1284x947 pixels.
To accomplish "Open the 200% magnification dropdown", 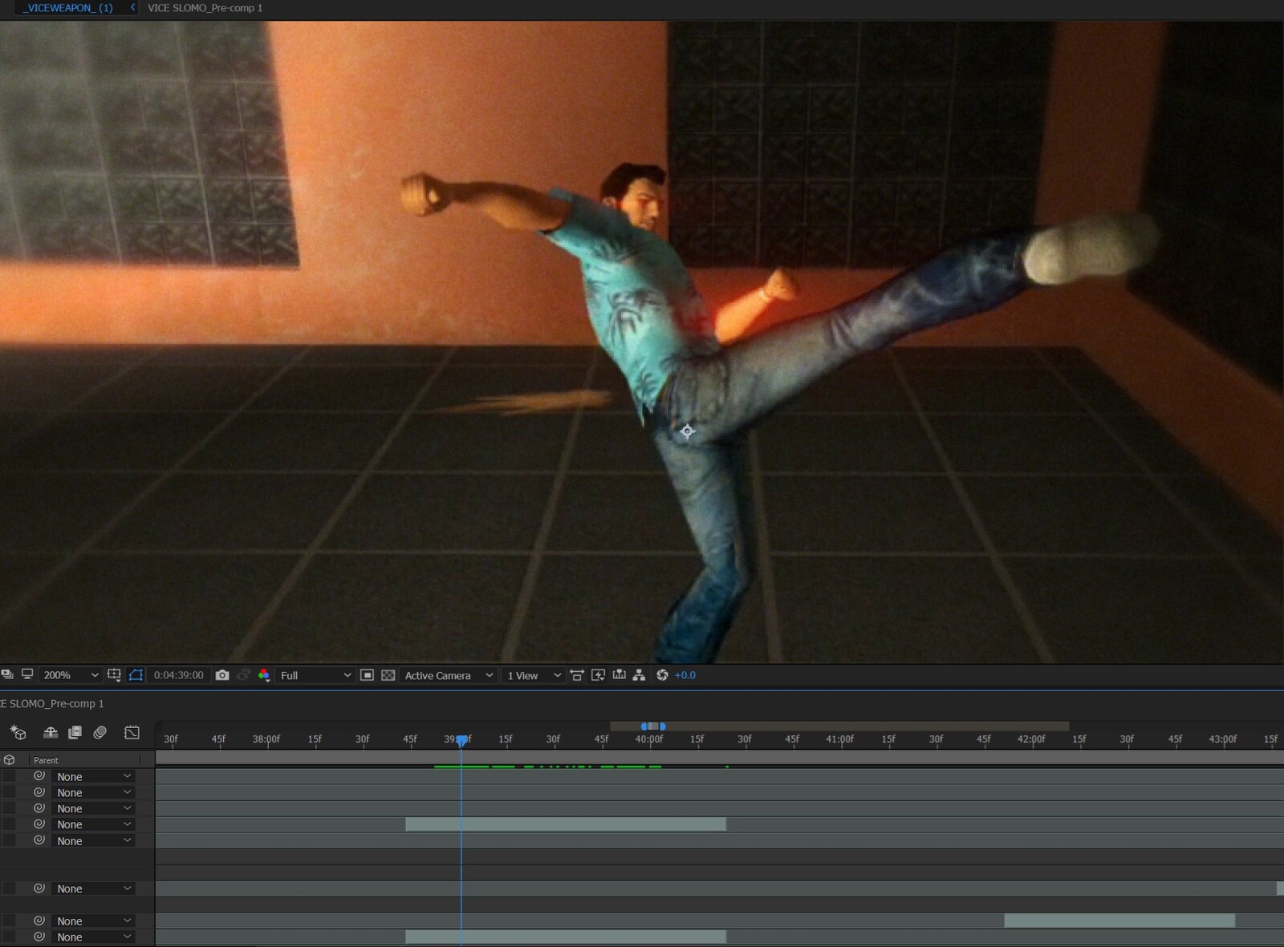I will coord(71,675).
